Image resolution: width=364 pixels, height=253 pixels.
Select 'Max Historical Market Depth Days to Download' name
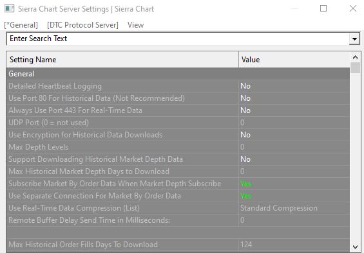[x=89, y=171]
